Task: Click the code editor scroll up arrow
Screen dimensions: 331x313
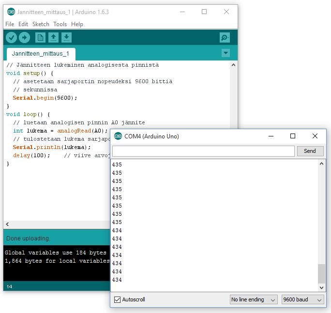Action: 233,65
